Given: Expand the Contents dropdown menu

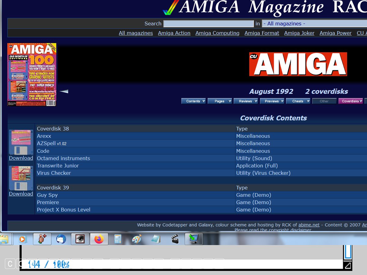Looking at the screenshot, I should [194, 101].
